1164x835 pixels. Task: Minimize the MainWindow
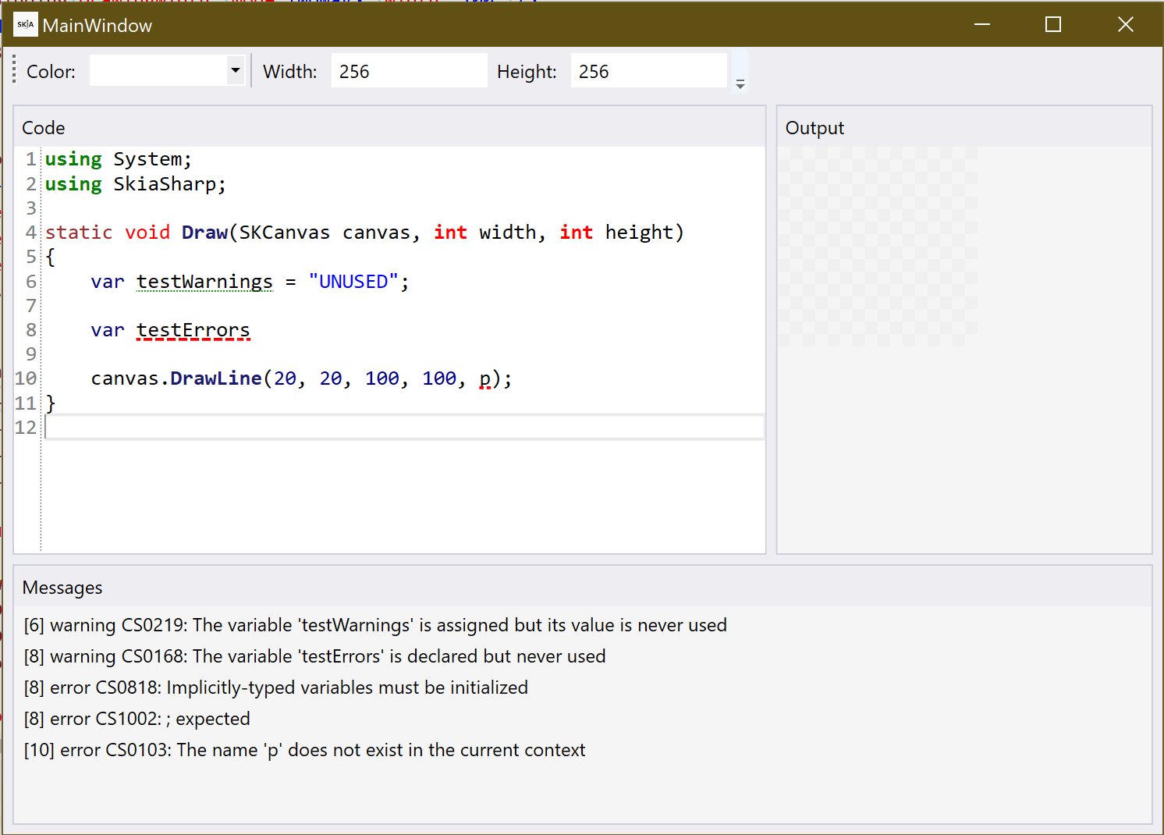coord(982,25)
